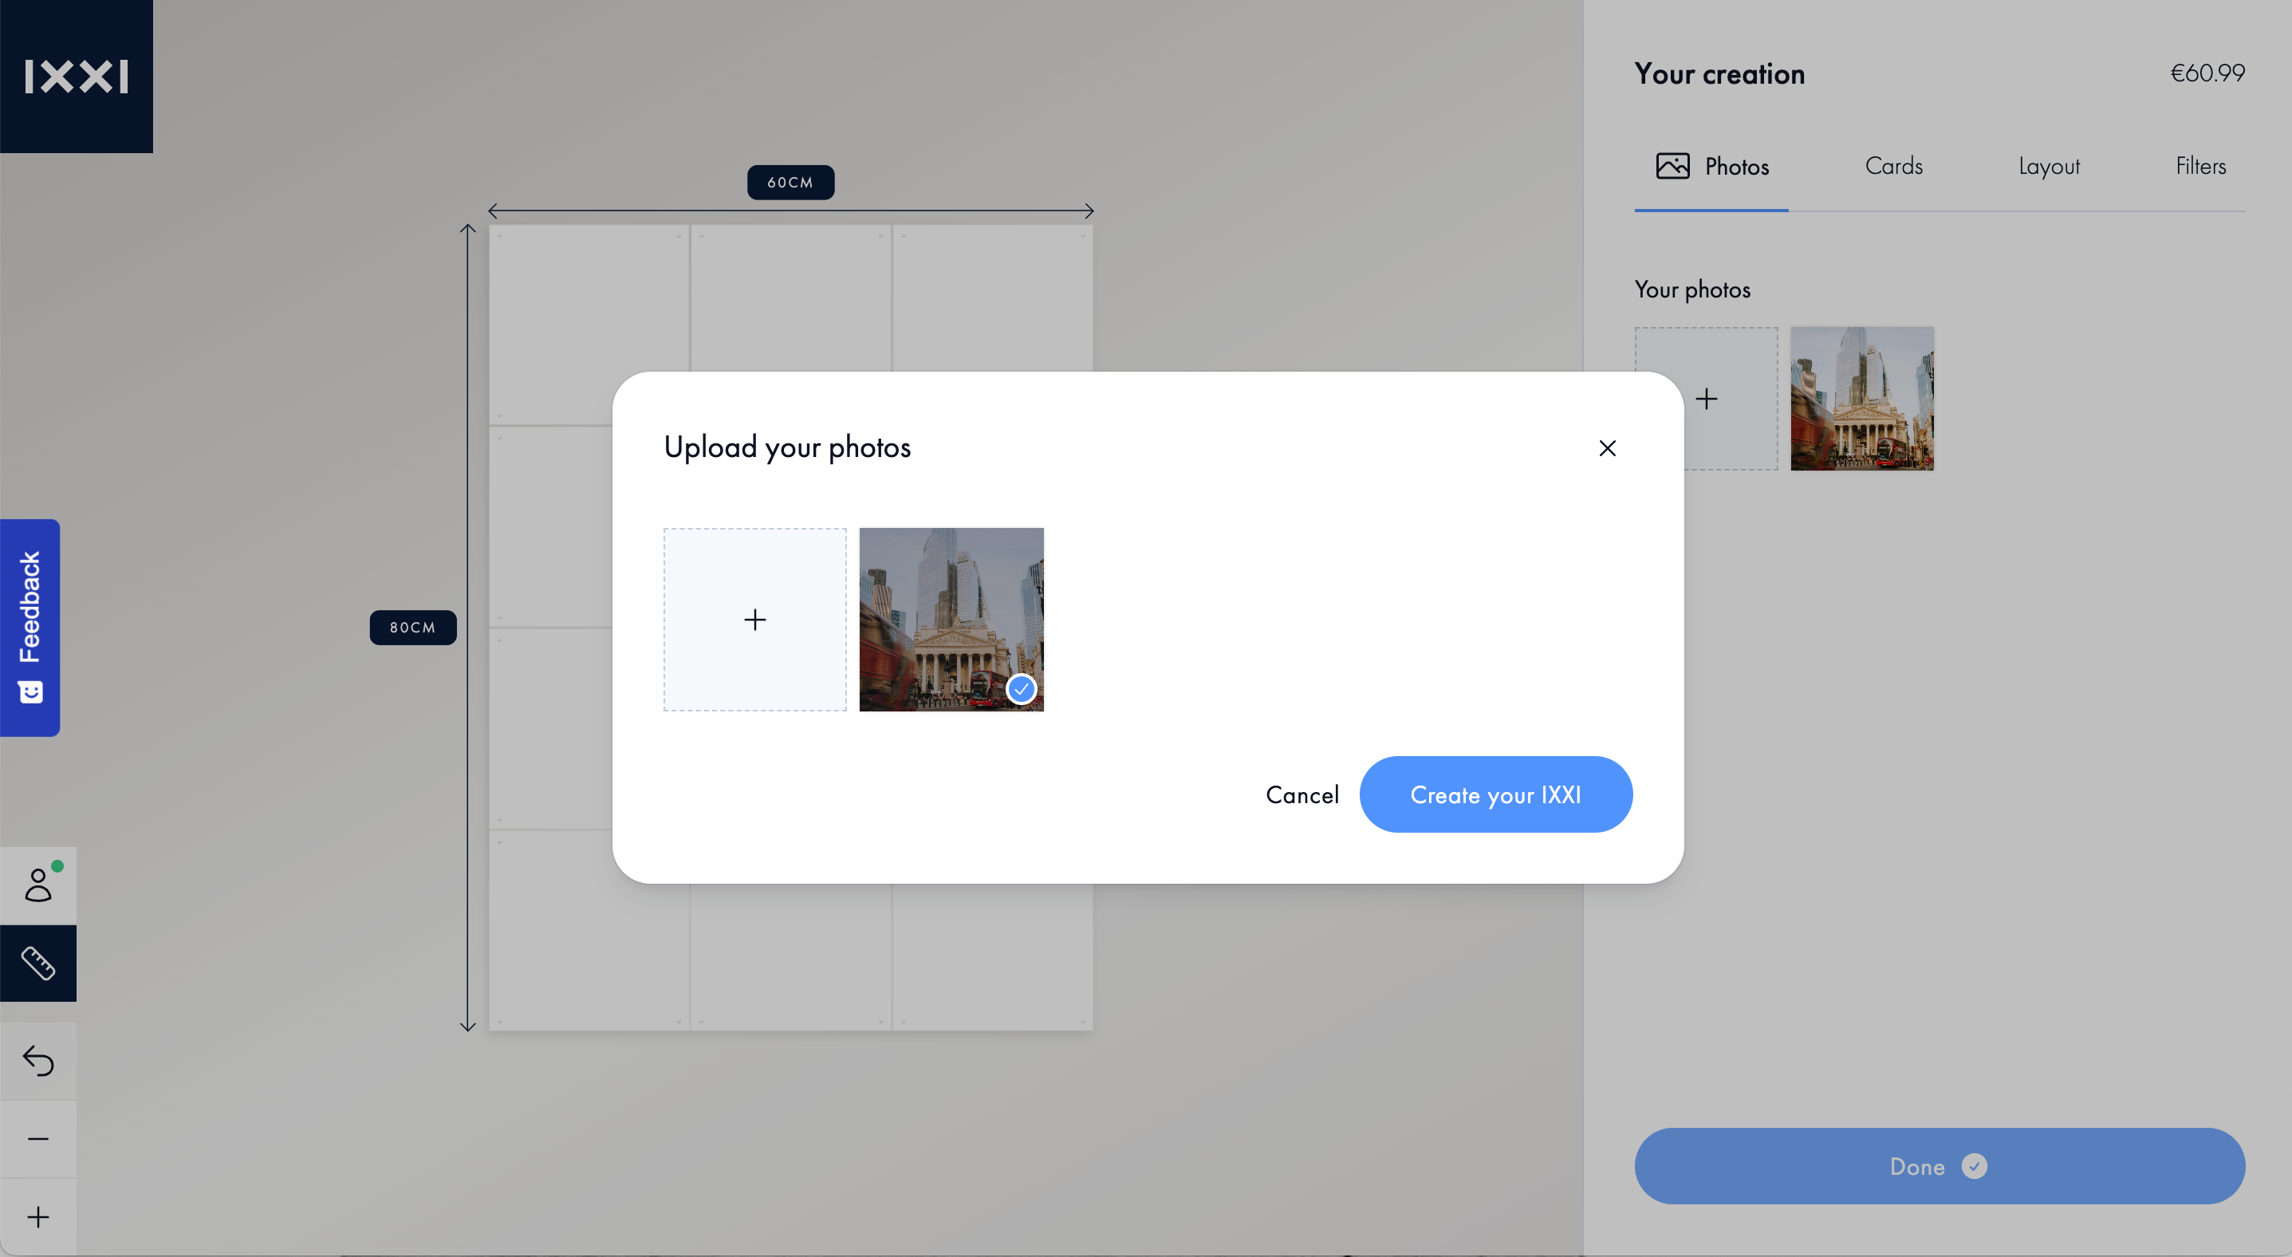Open the Layout tab
Image resolution: width=2292 pixels, height=1257 pixels.
click(x=2048, y=167)
